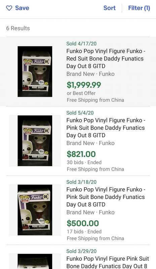Open the Sort options
Screen dimensions: 156x269
pyautogui.click(x=110, y=8)
